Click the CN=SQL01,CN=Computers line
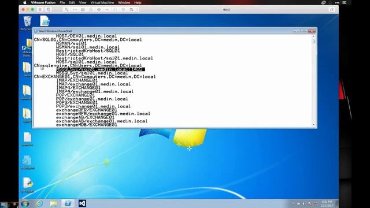The height and width of the screenshot is (208, 370). pos(88,40)
